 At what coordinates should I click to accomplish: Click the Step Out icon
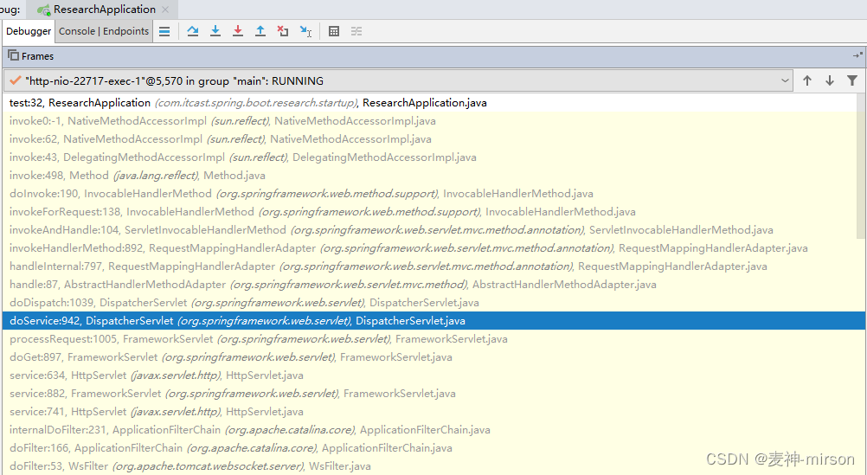click(x=260, y=31)
